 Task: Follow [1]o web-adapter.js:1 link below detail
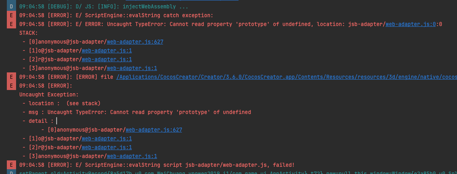pos(107,138)
